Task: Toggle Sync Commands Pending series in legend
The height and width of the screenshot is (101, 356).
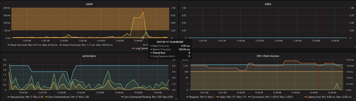Action: coord(137,97)
